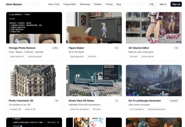Switch language using the 中文 button
Screen dimensions: 185x127
click(152, 4)
